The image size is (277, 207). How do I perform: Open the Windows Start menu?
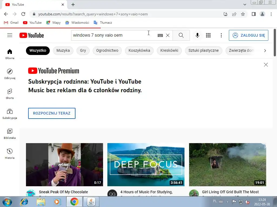7,202
